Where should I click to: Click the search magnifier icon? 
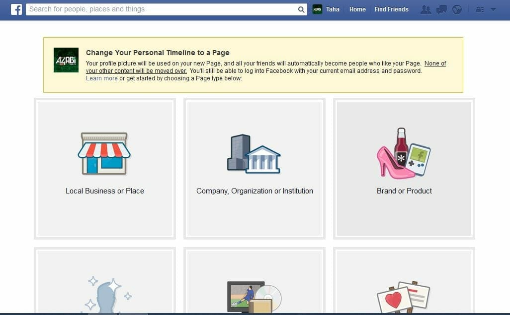pos(301,9)
